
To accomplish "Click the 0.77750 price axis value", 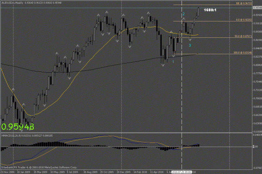I will coord(257,74).
